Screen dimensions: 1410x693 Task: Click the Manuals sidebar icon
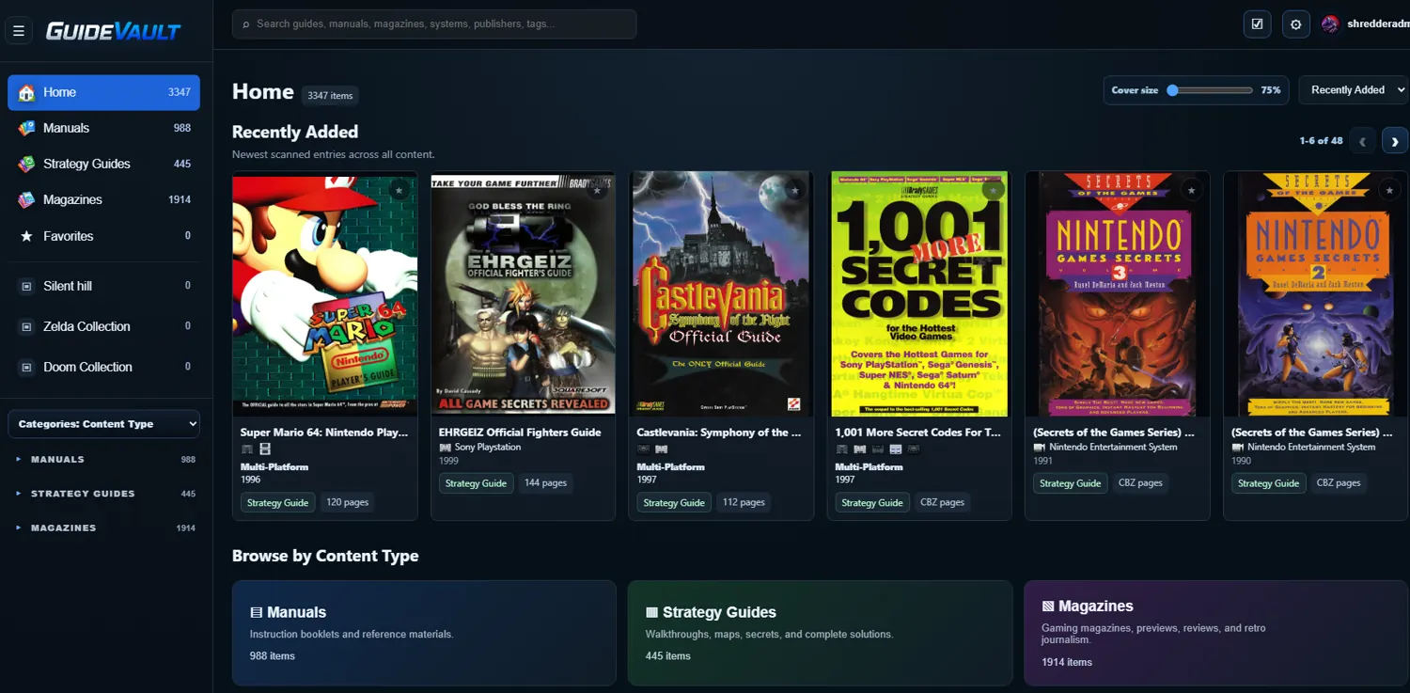pos(26,128)
